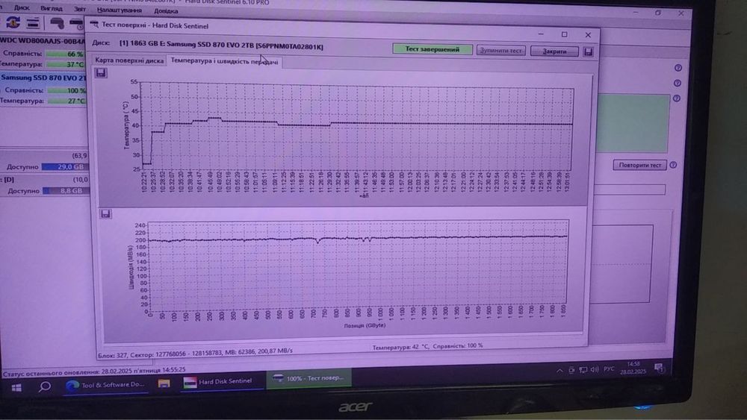
Task: Open the Довідка menu
Action: tap(166, 11)
